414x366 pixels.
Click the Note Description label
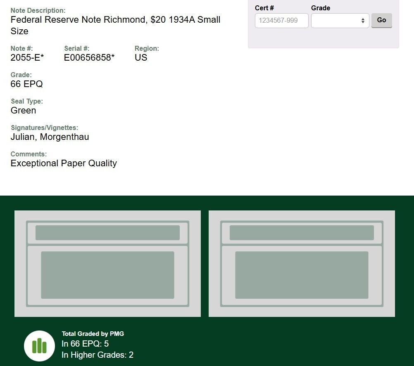point(38,10)
